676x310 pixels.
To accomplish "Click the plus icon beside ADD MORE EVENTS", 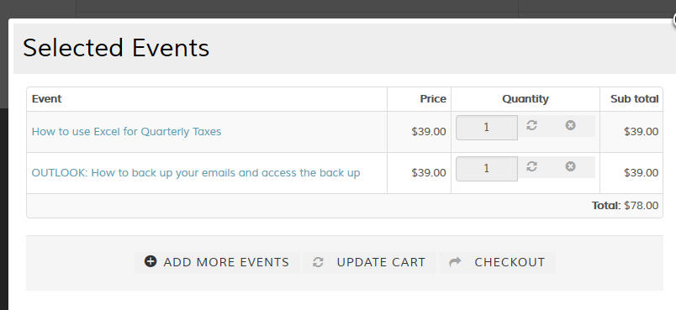I will pyautogui.click(x=150, y=261).
